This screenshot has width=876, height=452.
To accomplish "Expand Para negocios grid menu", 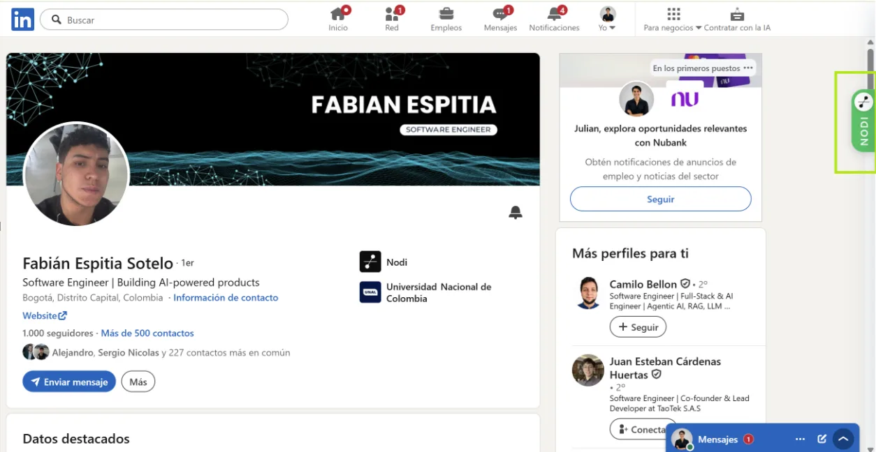I will pyautogui.click(x=673, y=19).
